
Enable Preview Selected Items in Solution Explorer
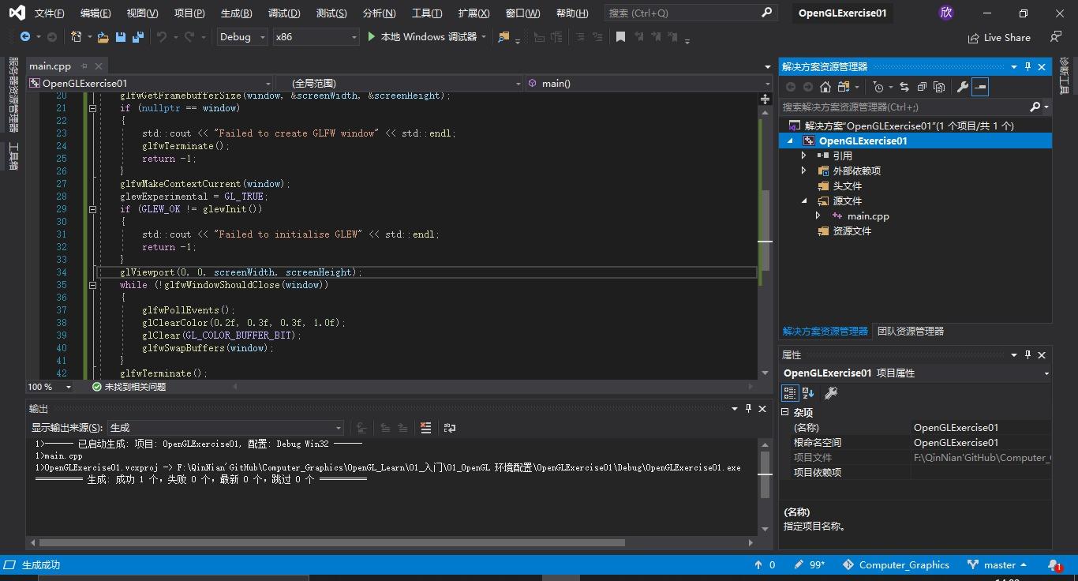[981, 87]
